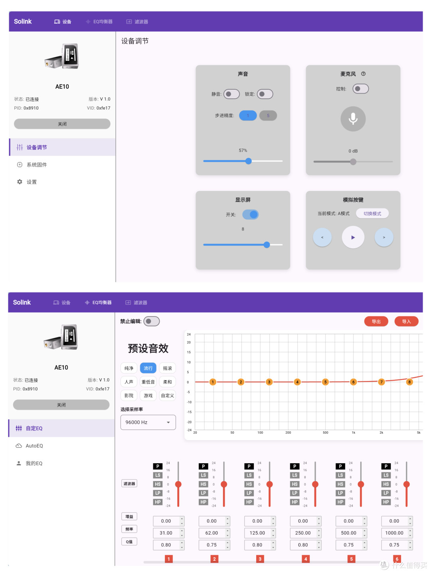Toggle the 静音 mute switch

(x=231, y=94)
